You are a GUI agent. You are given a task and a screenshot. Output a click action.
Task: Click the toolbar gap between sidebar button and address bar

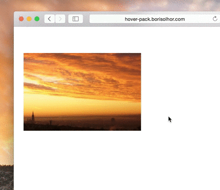coord(86,19)
